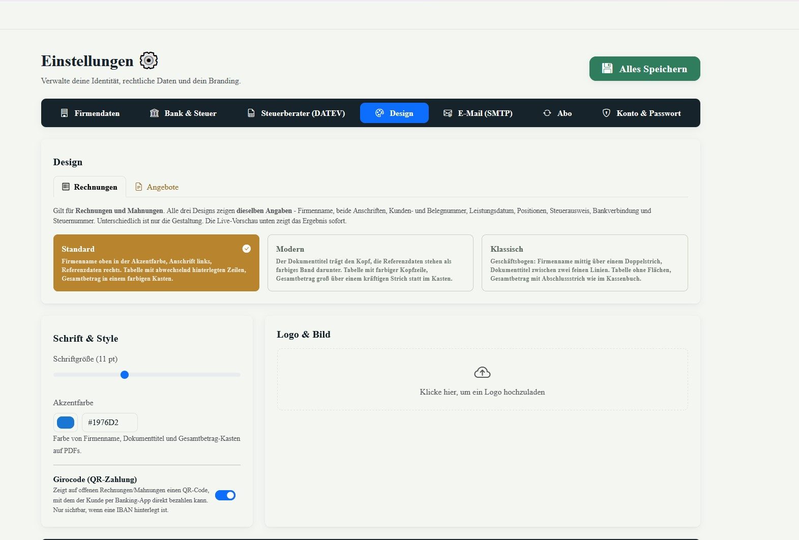Viewport: 799px width, 540px height.
Task: Click the shield icon for Konto & Passwort
Action: click(606, 113)
